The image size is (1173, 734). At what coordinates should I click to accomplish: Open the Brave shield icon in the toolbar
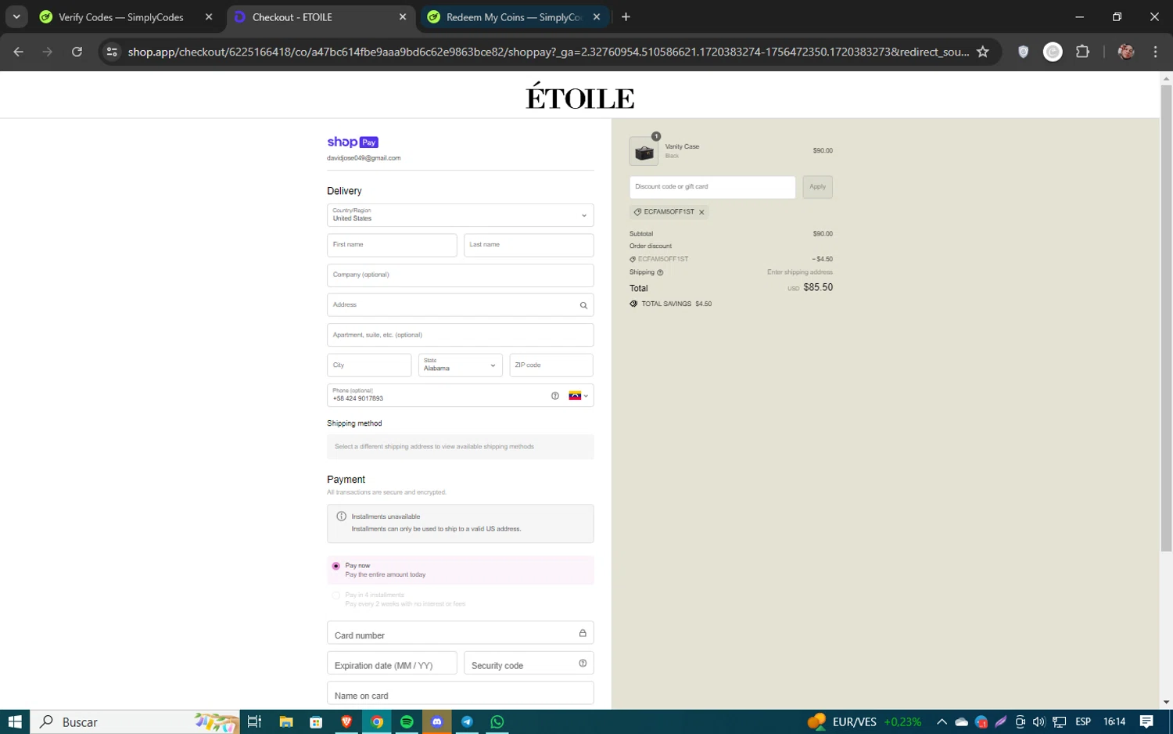click(x=1023, y=52)
